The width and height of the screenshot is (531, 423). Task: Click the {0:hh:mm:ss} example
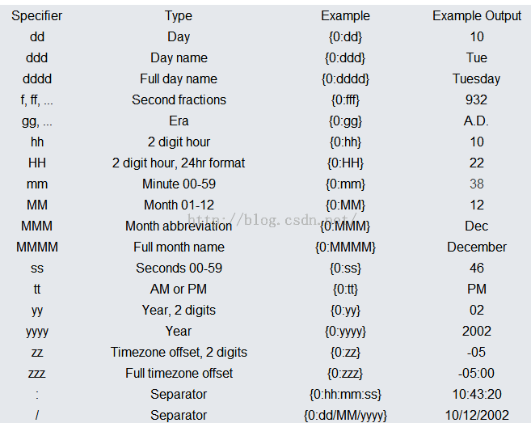[x=345, y=394]
